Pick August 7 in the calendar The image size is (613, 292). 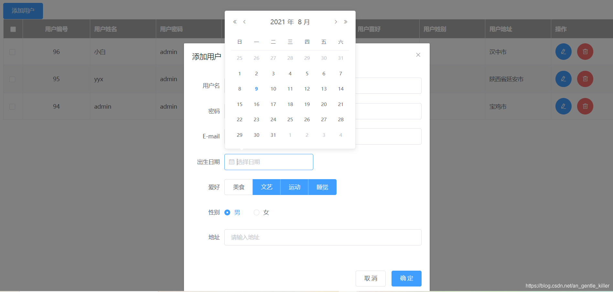(x=340, y=74)
